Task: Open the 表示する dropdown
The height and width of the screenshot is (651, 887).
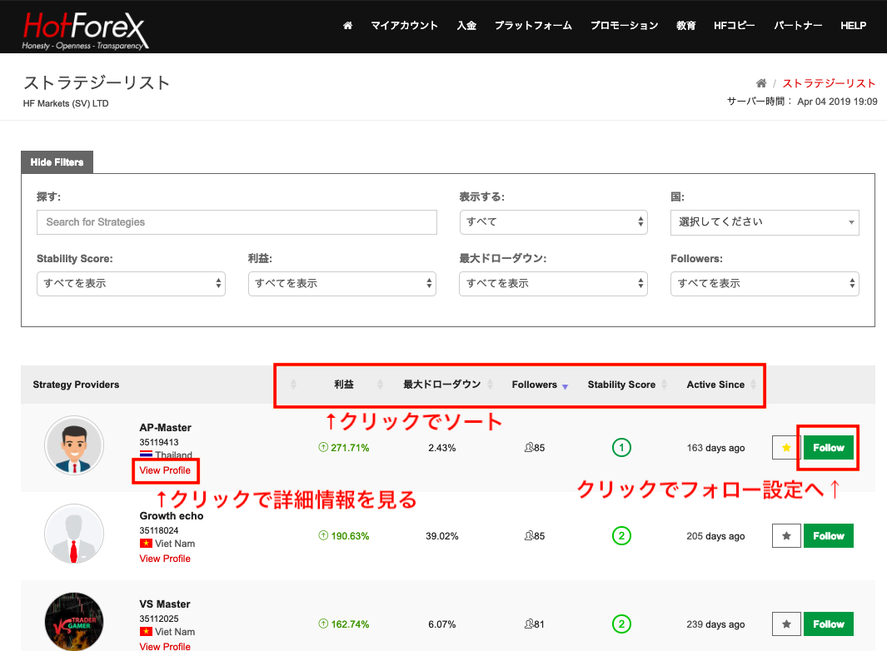Action: tap(553, 221)
